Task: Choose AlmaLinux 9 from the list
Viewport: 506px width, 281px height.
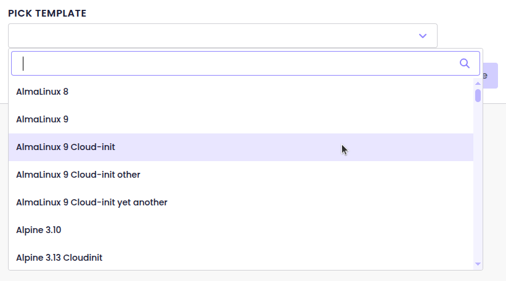Action: (x=241, y=119)
